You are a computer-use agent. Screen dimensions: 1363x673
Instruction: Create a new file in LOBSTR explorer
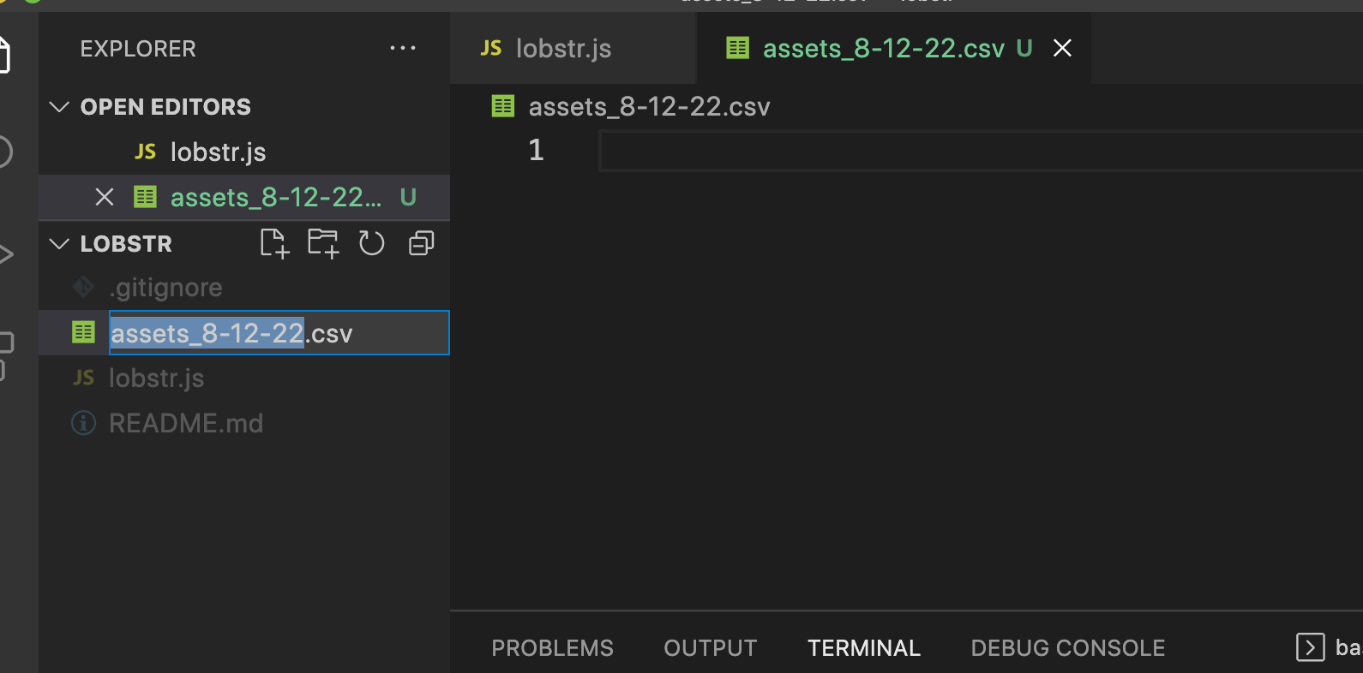(273, 243)
